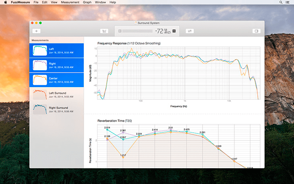Click the input level meter bar

click(137, 31)
